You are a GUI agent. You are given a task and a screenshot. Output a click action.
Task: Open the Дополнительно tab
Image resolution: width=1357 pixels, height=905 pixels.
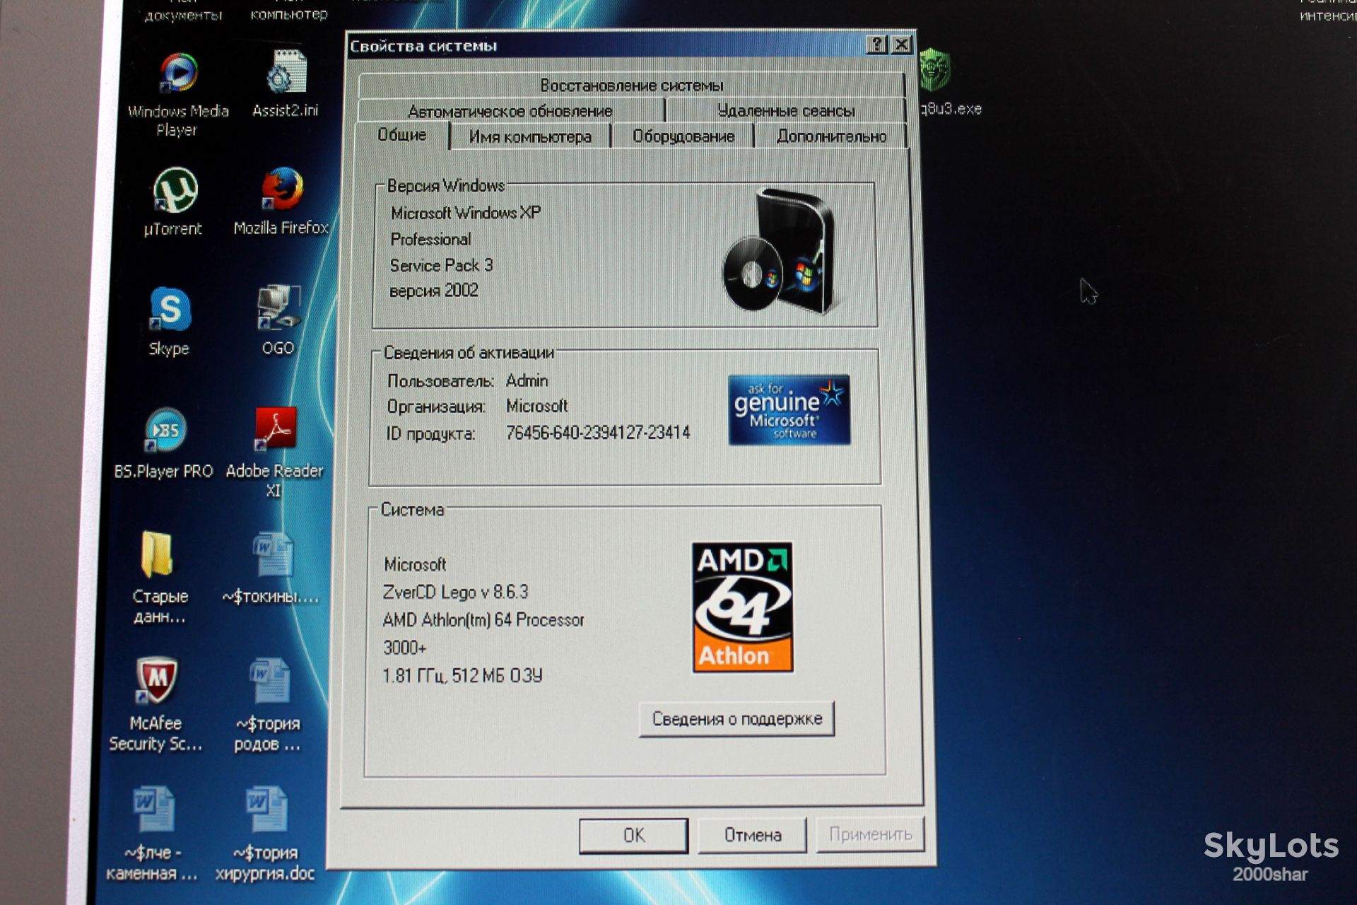tap(831, 136)
